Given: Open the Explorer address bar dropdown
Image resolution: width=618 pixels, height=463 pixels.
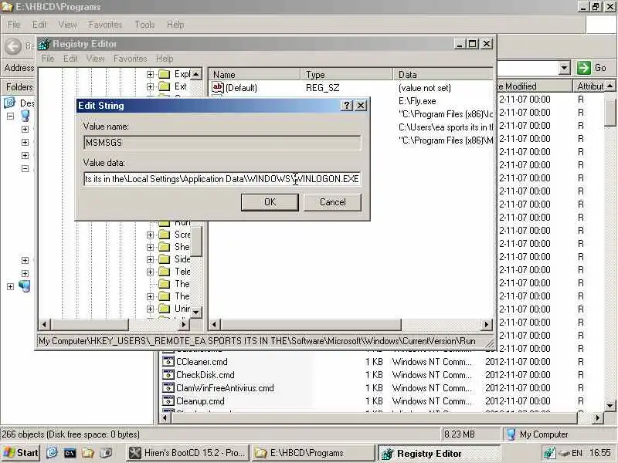Looking at the screenshot, I should (564, 68).
